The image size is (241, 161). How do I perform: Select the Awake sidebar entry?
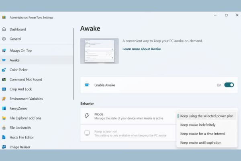[x=36, y=60]
